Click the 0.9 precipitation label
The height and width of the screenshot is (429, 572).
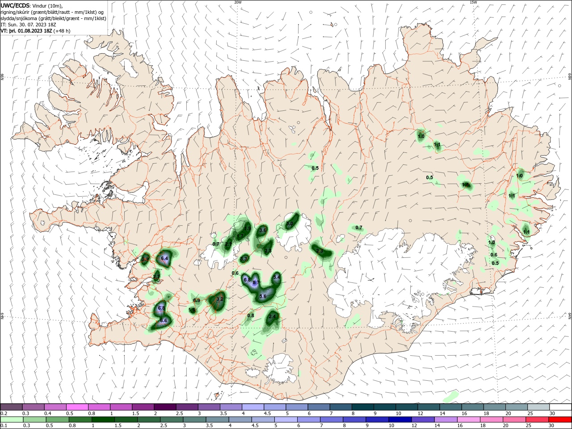(x=197, y=300)
